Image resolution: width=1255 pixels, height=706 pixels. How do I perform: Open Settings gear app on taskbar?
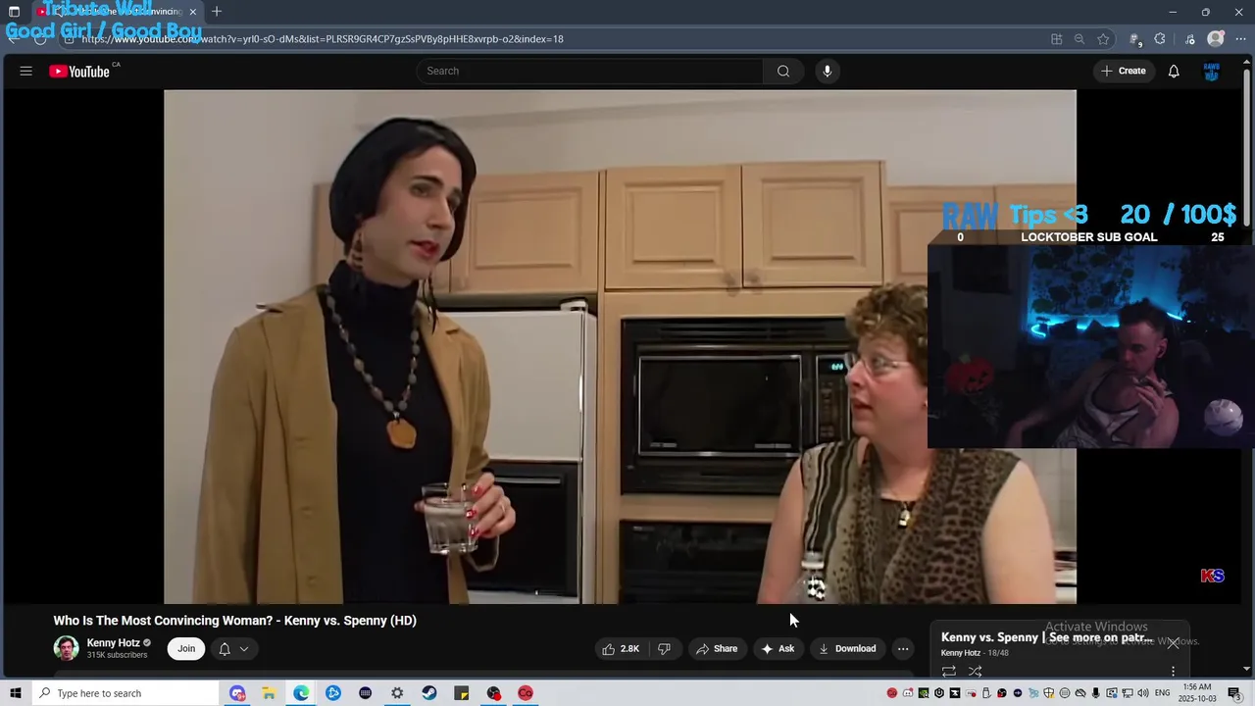397,693
